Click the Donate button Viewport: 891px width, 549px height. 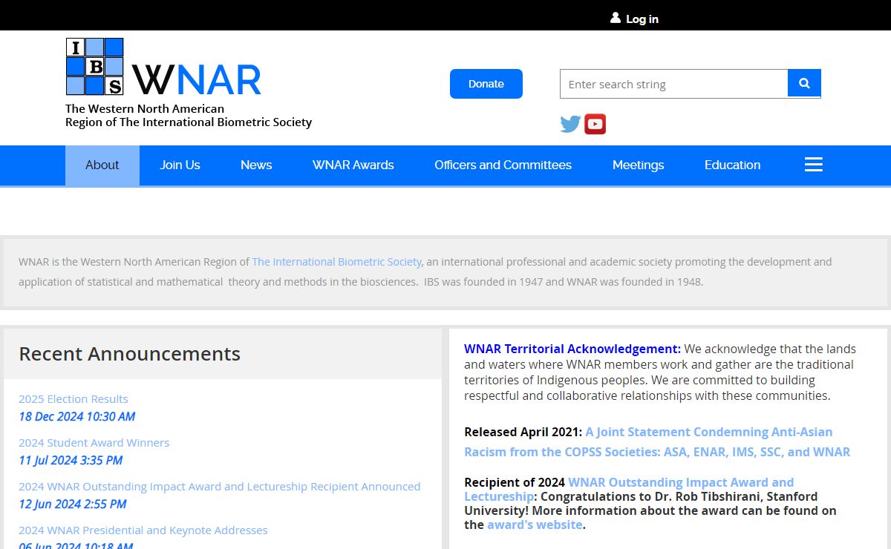coord(486,84)
